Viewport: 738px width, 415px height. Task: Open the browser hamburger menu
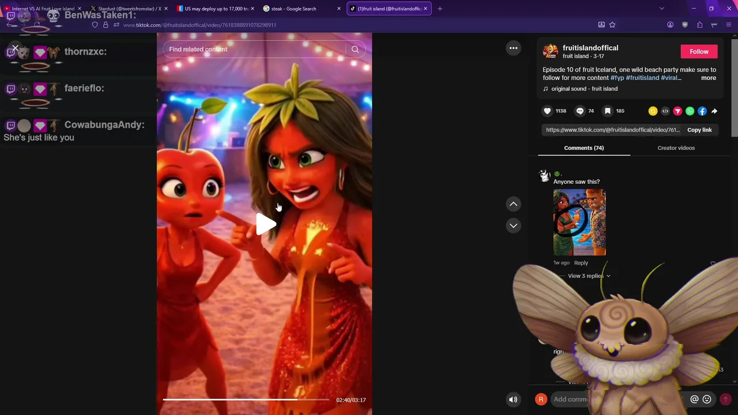coord(729,25)
